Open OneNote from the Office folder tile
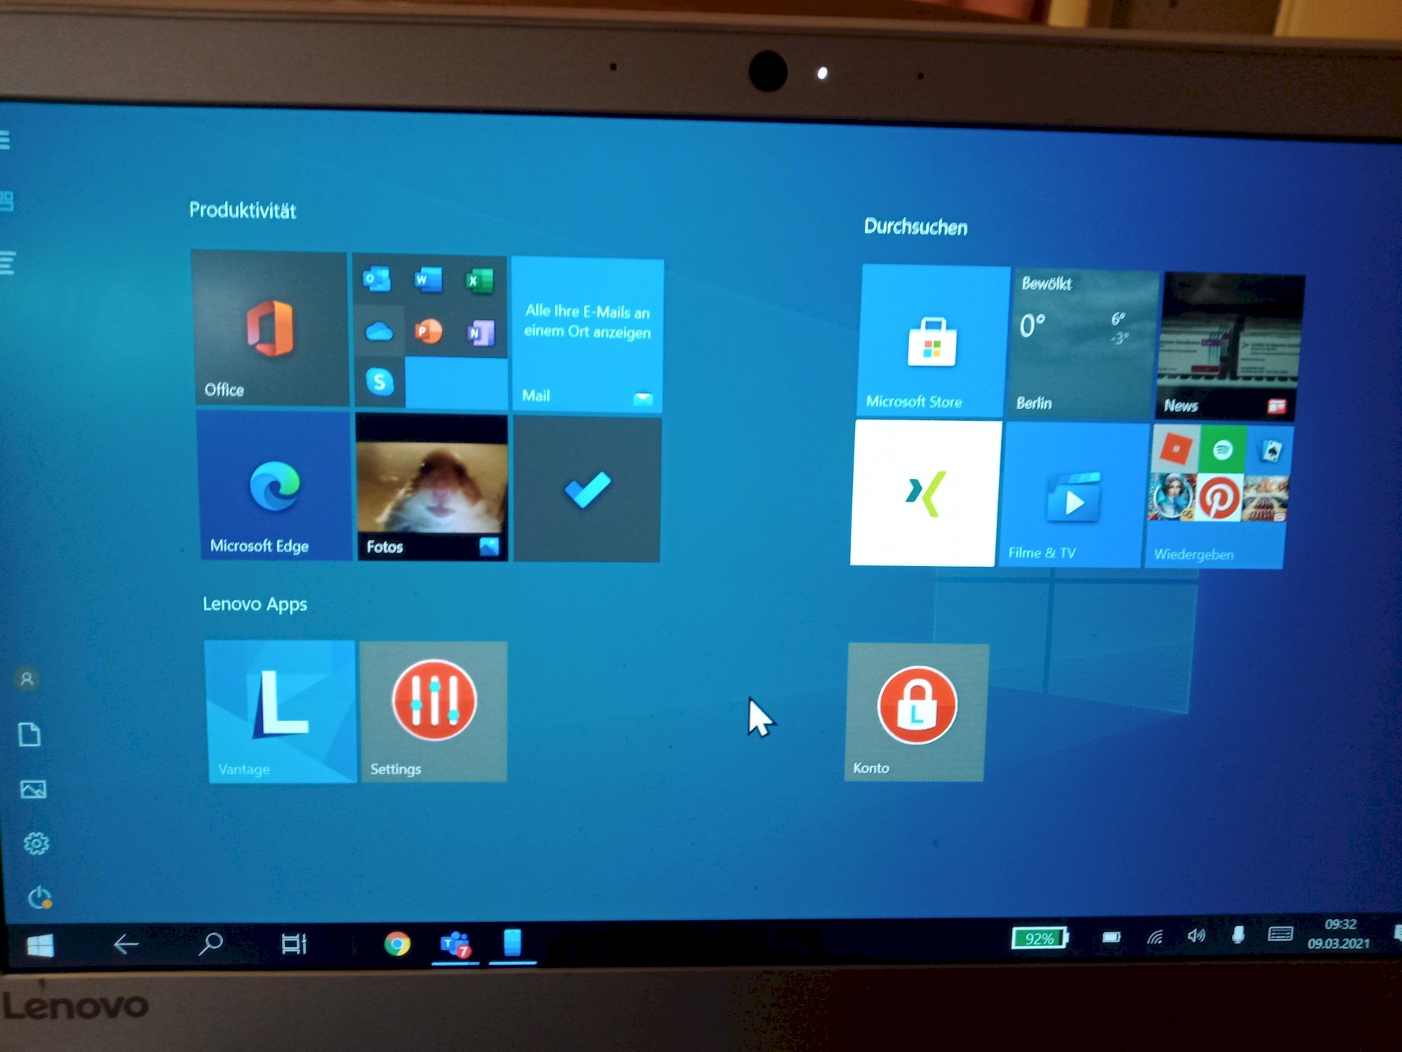This screenshot has height=1052, width=1402. [x=480, y=334]
